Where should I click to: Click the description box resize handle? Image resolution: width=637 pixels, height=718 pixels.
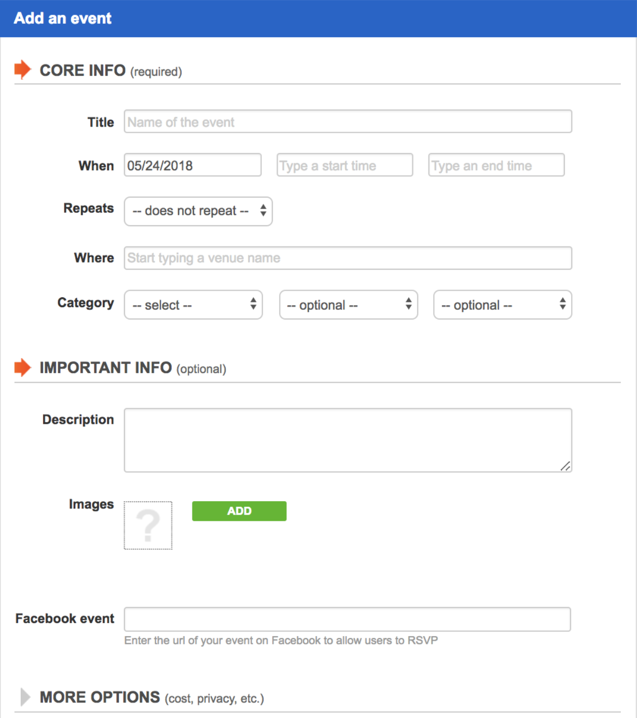point(565,466)
